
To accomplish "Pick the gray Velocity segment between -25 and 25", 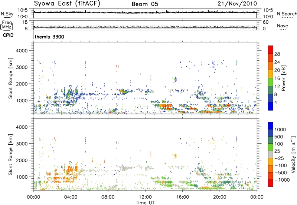I will pos(271,154).
